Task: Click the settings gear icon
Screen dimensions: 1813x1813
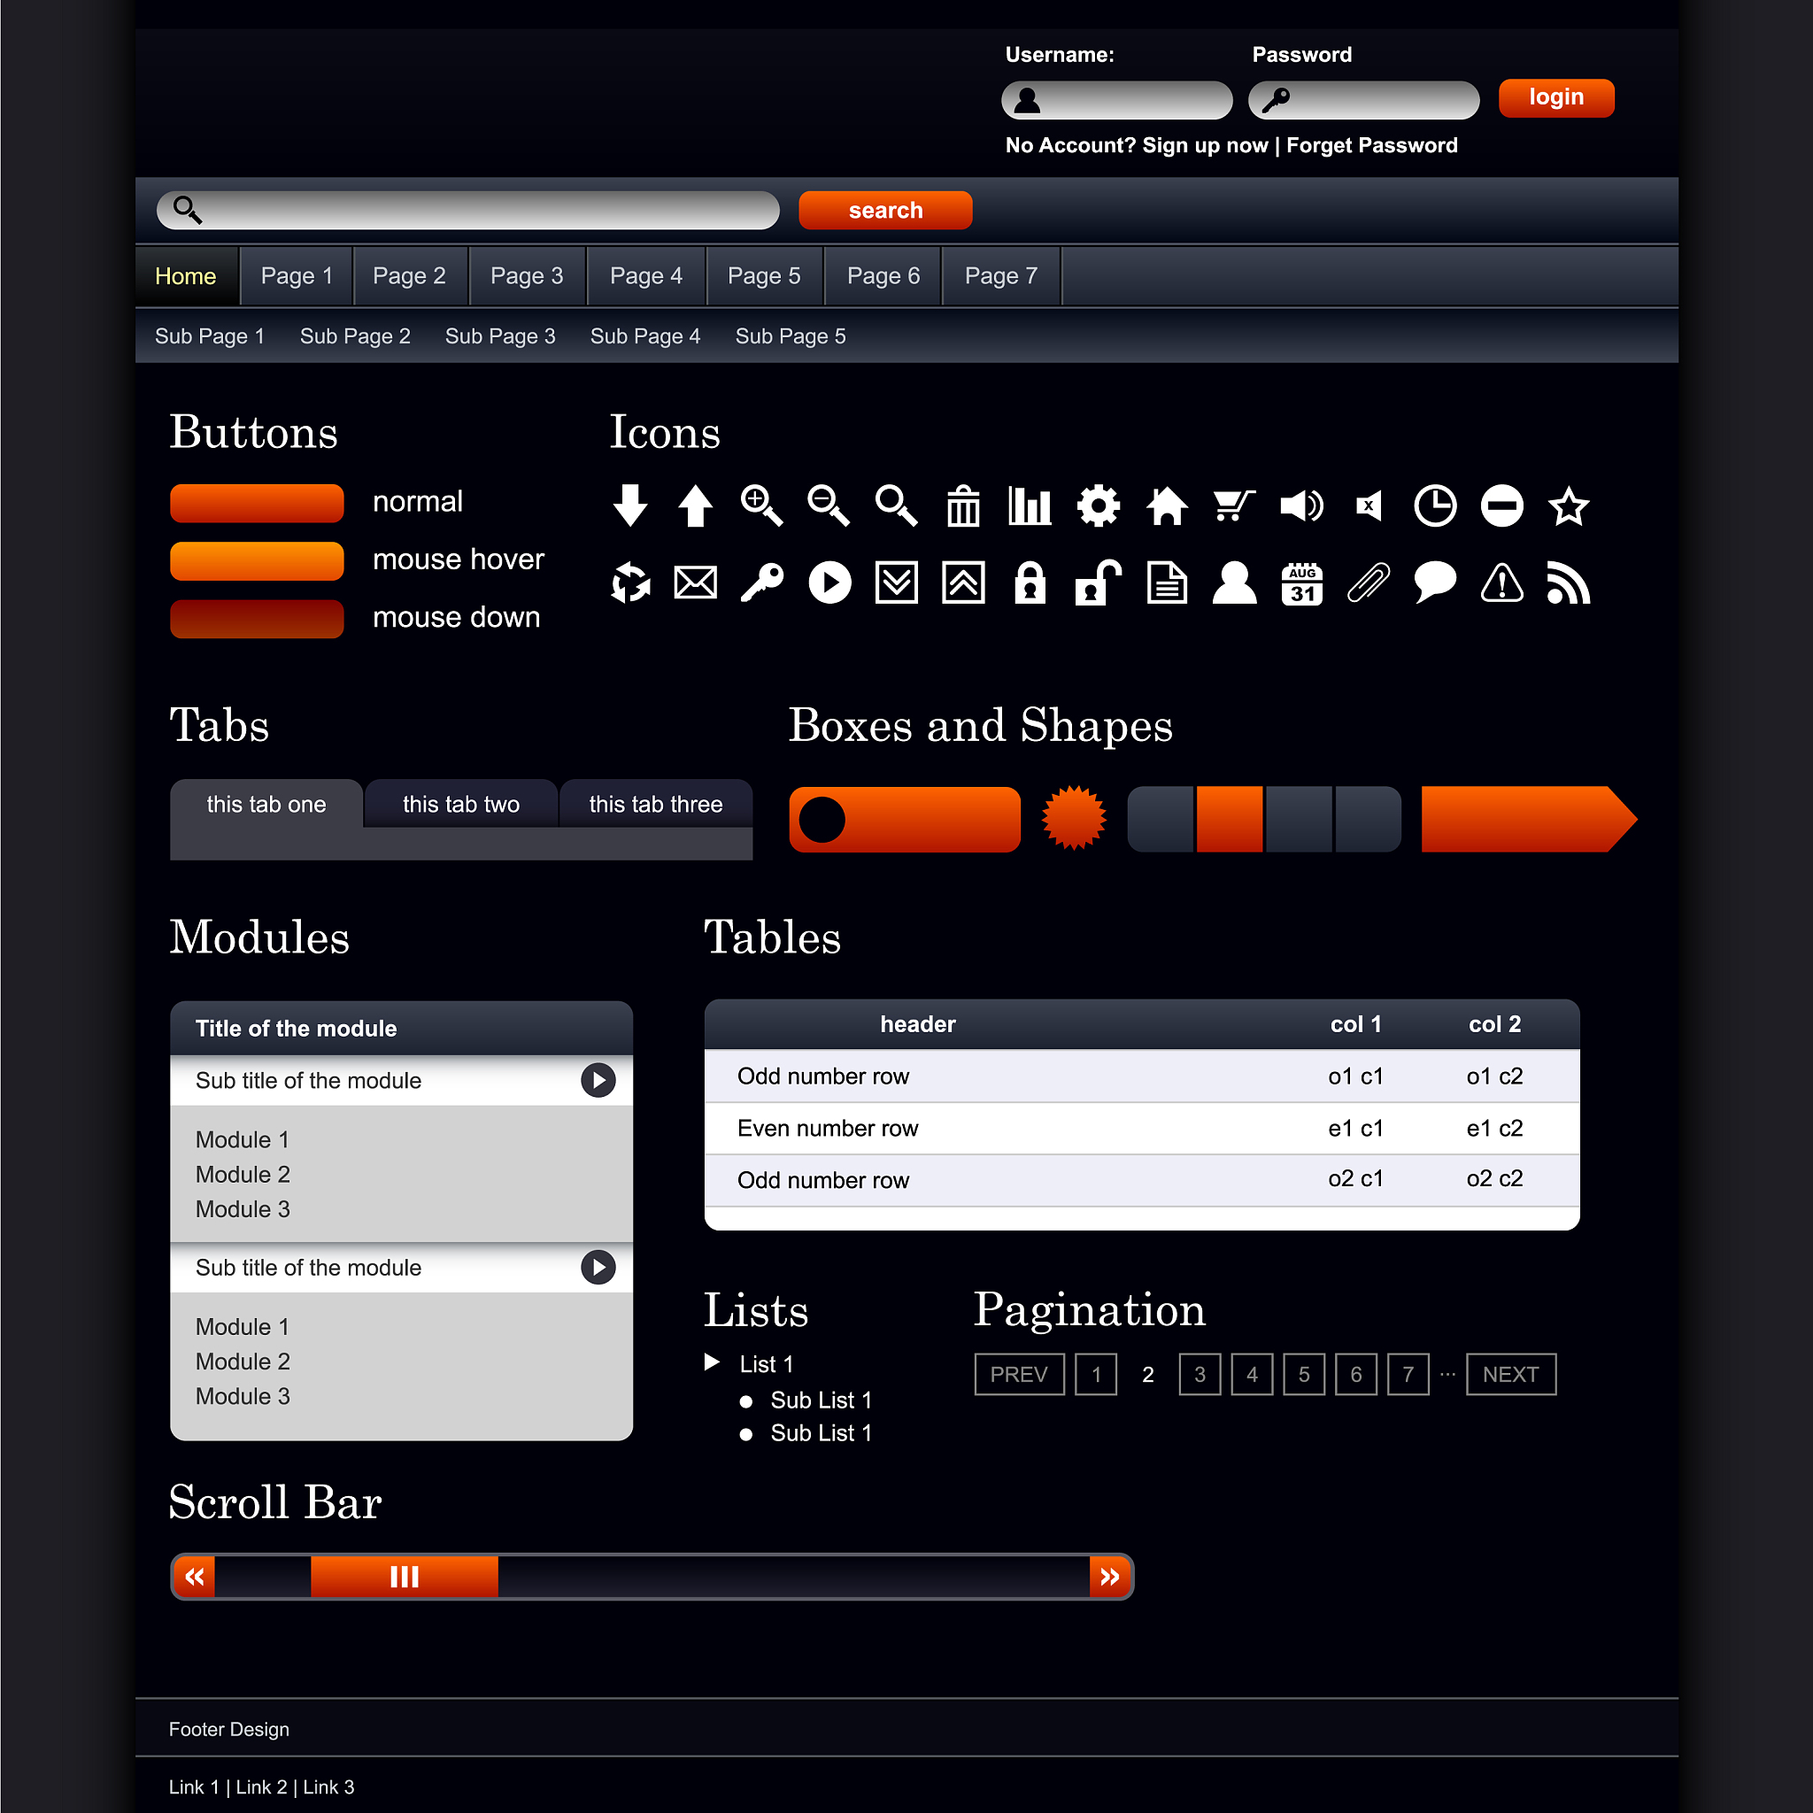Action: click(1098, 506)
